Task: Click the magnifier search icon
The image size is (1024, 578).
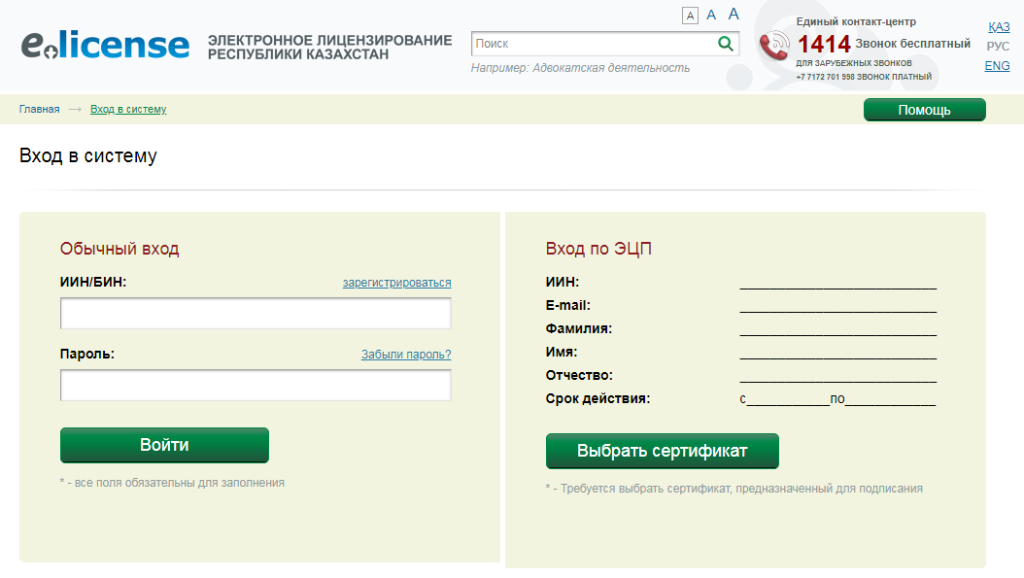Action: click(x=726, y=44)
